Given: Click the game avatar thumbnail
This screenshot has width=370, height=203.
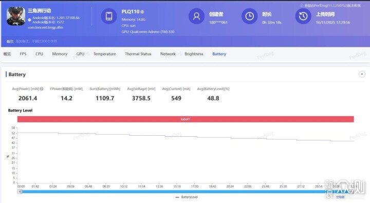Looking at the screenshot, I should point(16,16).
